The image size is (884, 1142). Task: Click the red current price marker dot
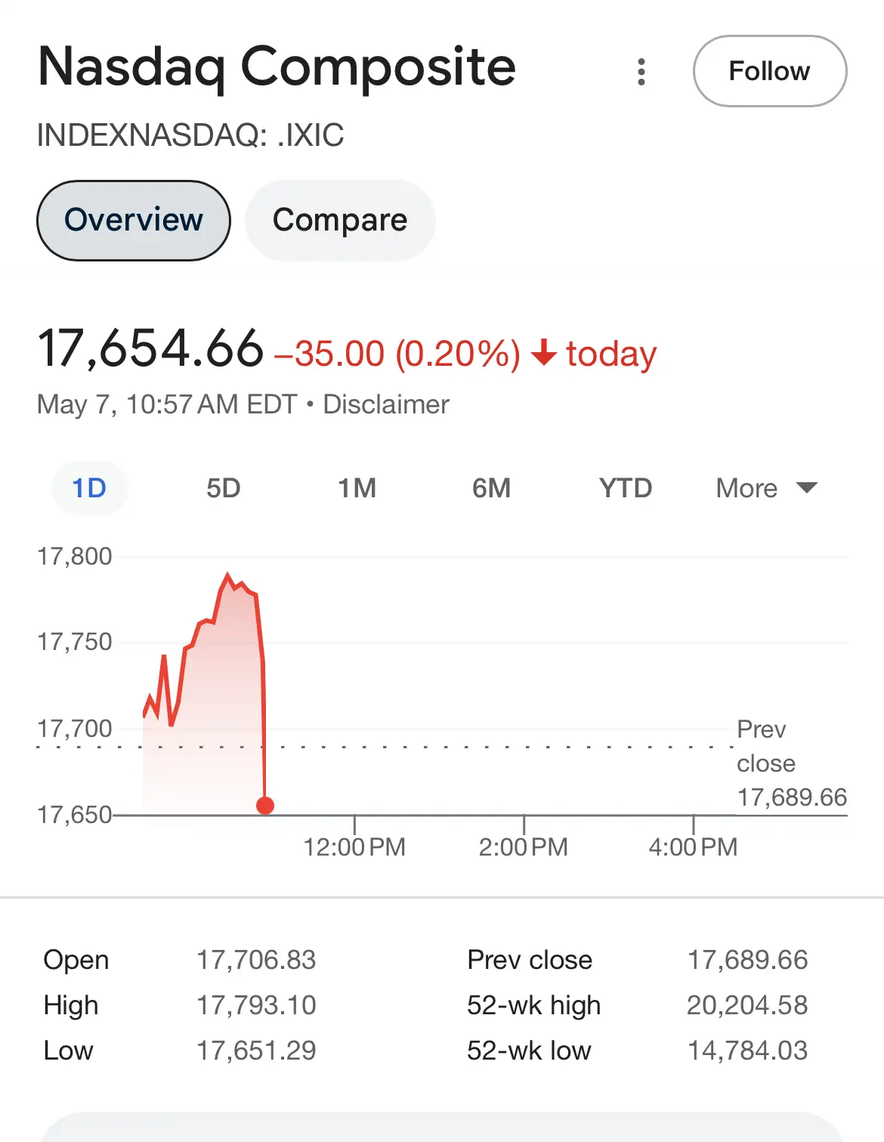click(265, 806)
